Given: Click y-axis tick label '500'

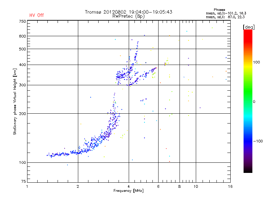Looking at the screenshot, I should [x=22, y=49].
